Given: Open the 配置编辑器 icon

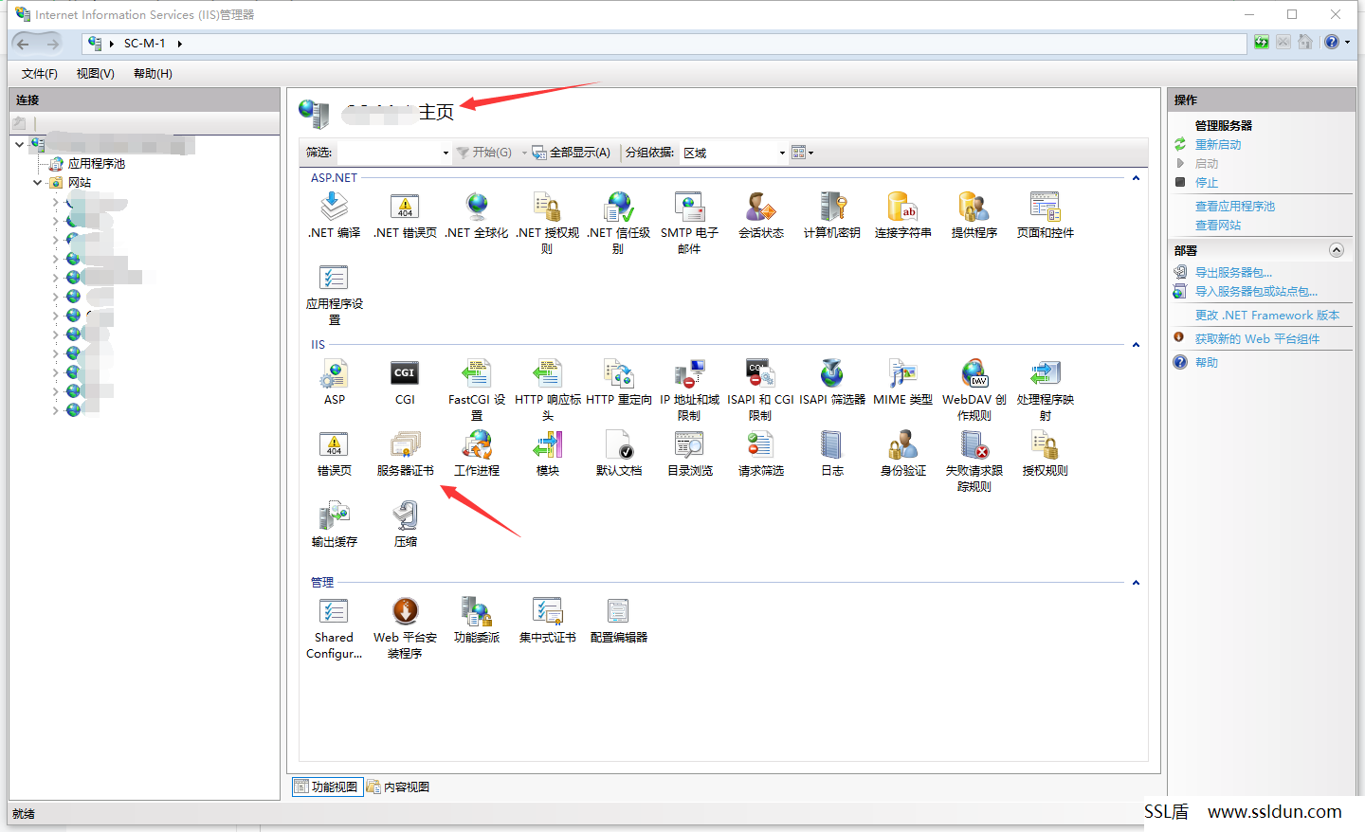Looking at the screenshot, I should [x=618, y=620].
